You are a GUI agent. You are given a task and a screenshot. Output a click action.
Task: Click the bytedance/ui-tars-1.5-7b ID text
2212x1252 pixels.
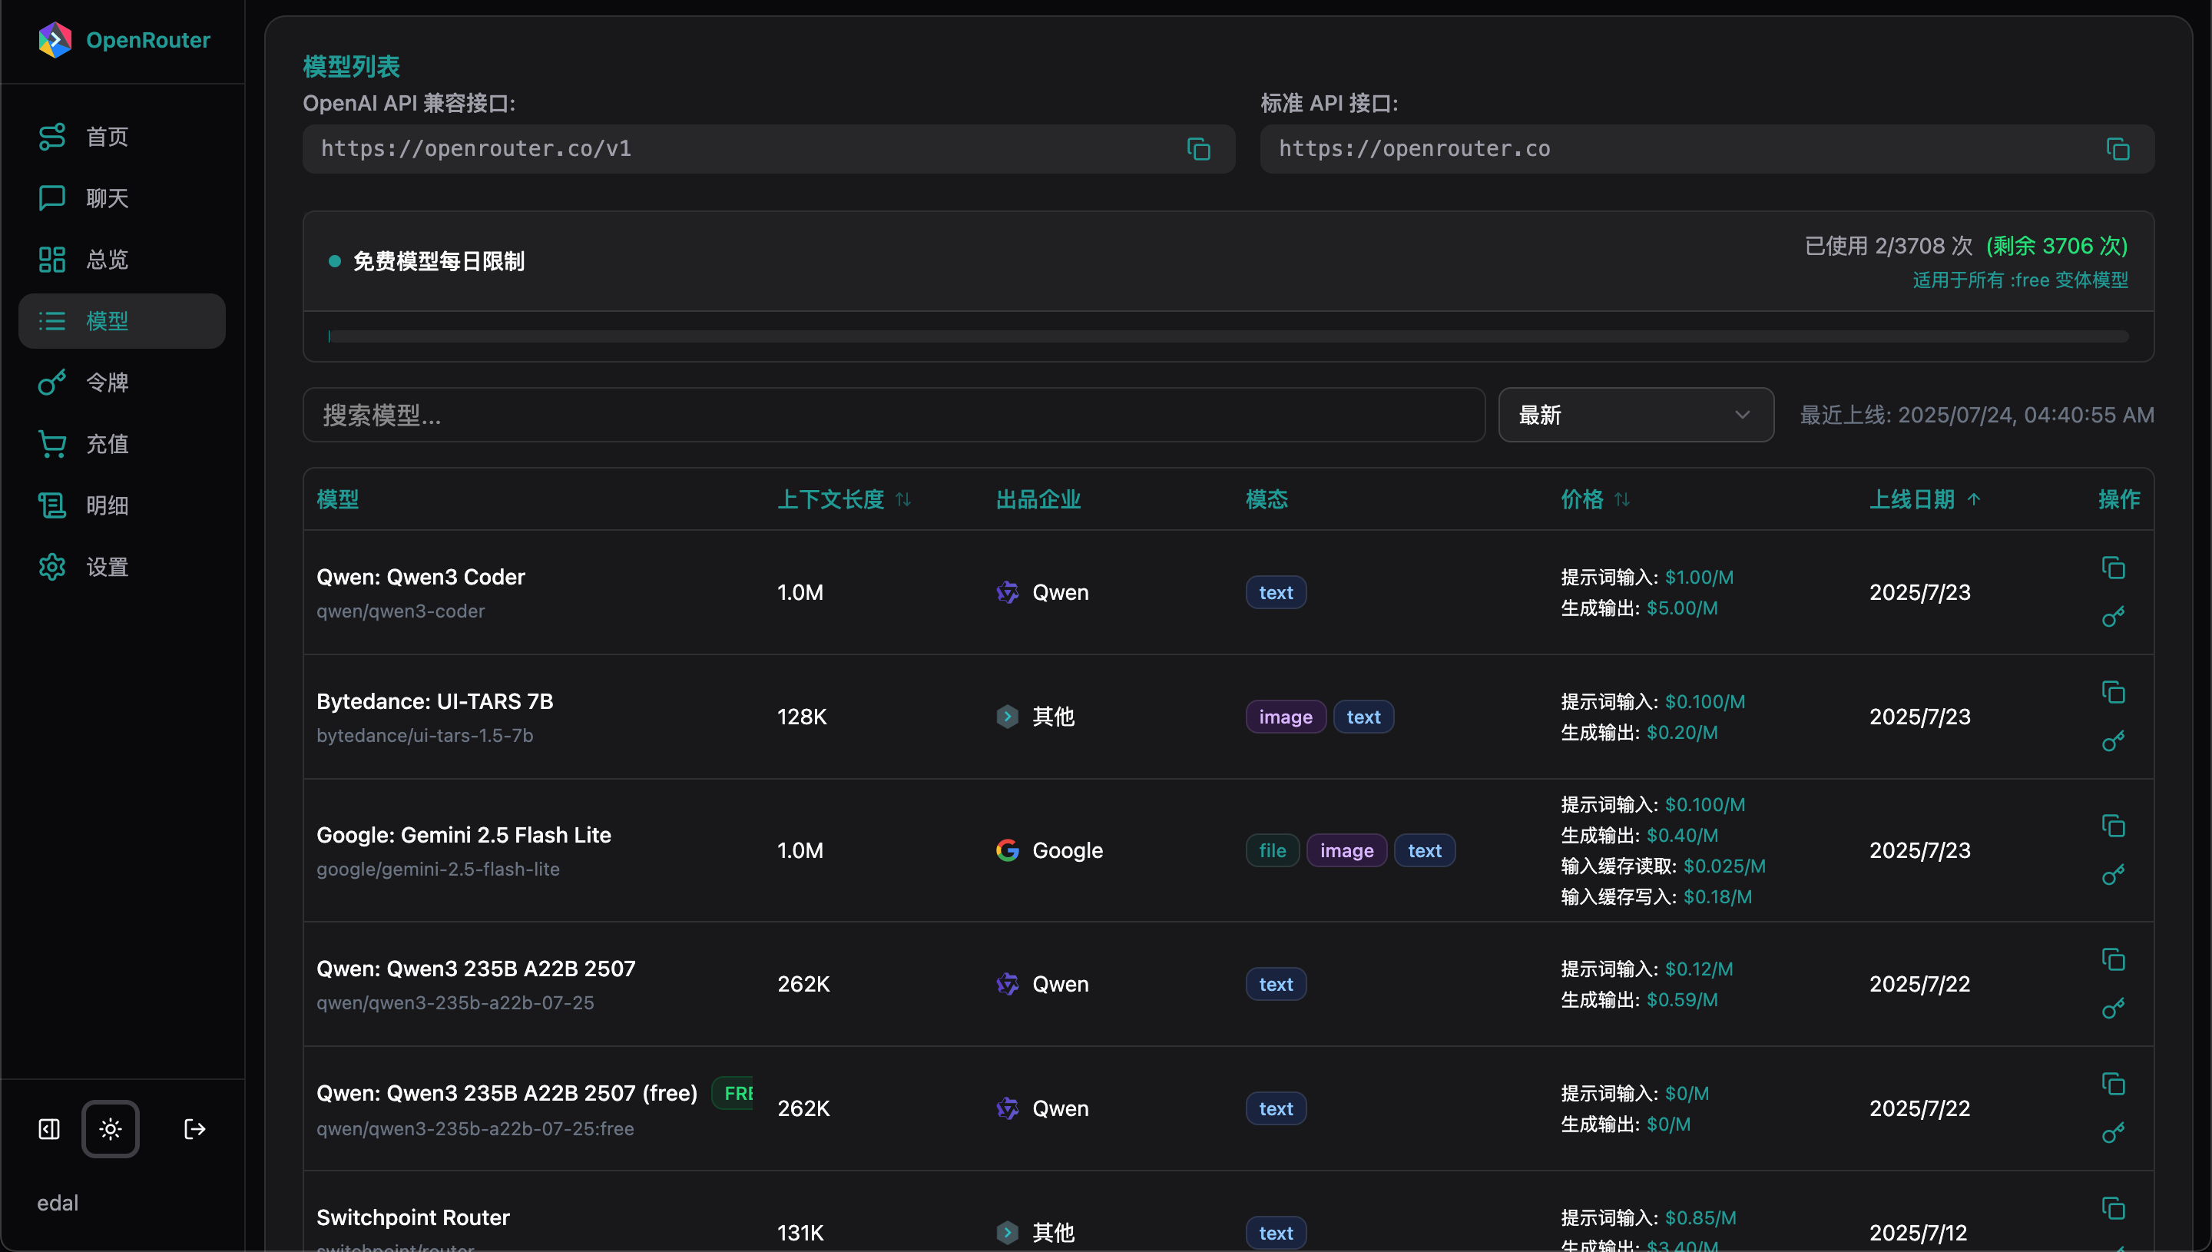(x=425, y=736)
